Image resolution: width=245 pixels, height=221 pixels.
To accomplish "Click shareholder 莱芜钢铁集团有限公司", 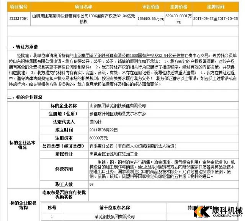I will [114, 217].
